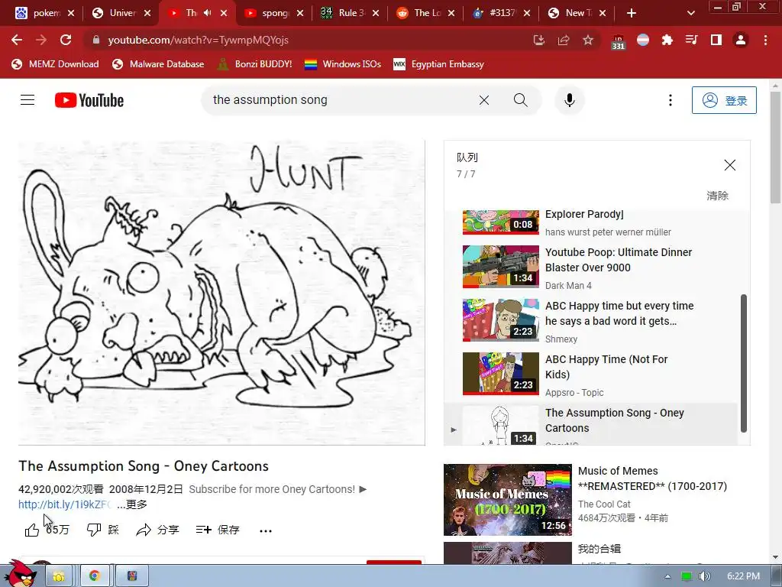Go to YouTube home via logo
The image size is (782, 587).
click(x=89, y=100)
